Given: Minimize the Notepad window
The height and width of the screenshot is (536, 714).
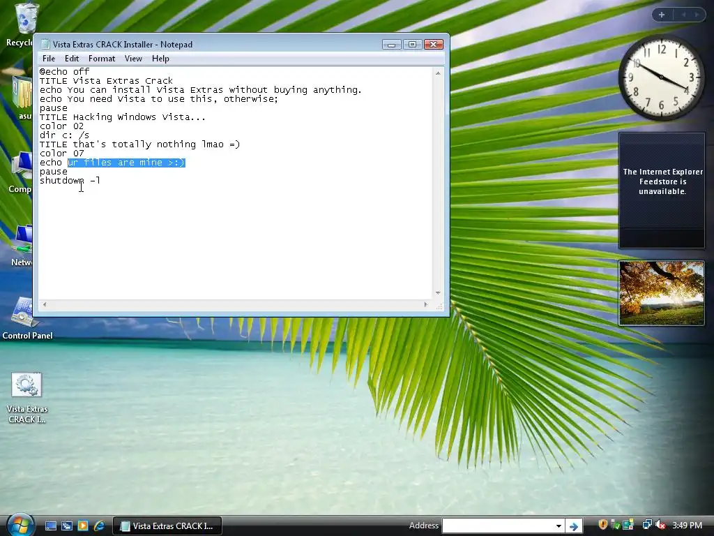Looking at the screenshot, I should (x=391, y=44).
